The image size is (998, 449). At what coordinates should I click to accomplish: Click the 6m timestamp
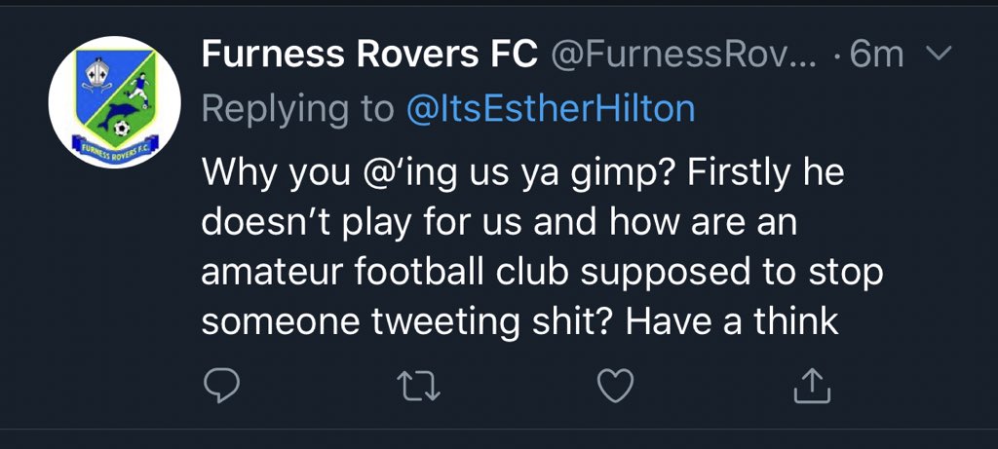(876, 55)
